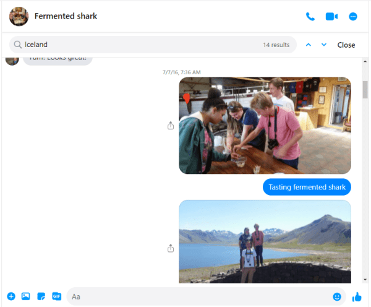Image resolution: width=371 pixels, height=307 pixels.
Task: Attach a photo with the image icon
Action: pos(26,296)
